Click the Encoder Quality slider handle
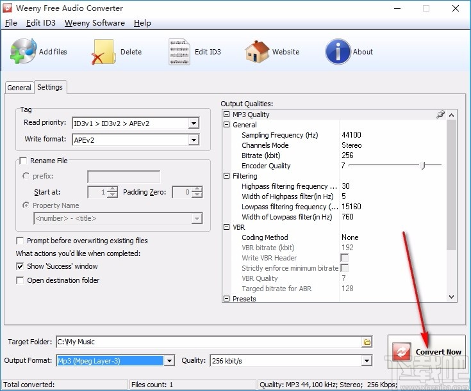This screenshot has width=471, height=391. pyautogui.click(x=423, y=166)
